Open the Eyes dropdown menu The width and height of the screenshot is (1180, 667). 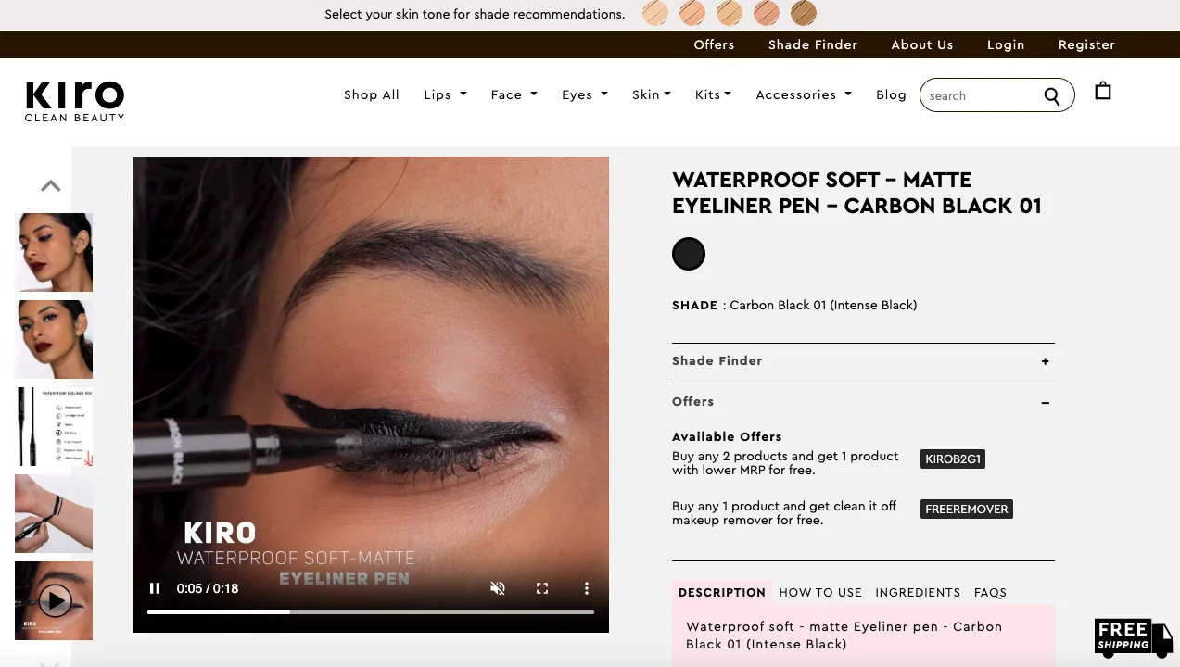click(585, 94)
